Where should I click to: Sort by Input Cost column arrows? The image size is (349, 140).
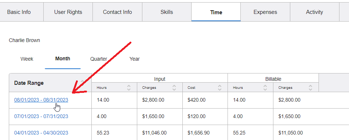[220, 88]
